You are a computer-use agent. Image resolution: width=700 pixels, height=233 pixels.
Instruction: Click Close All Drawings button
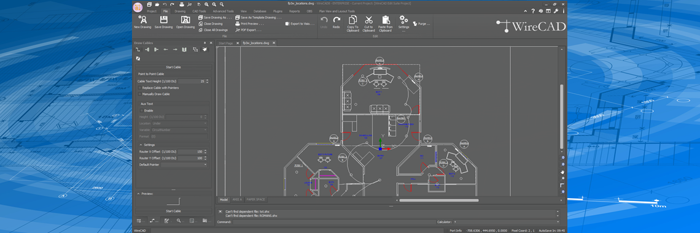point(214,30)
